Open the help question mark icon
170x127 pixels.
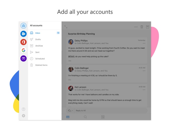[x=24, y=109]
